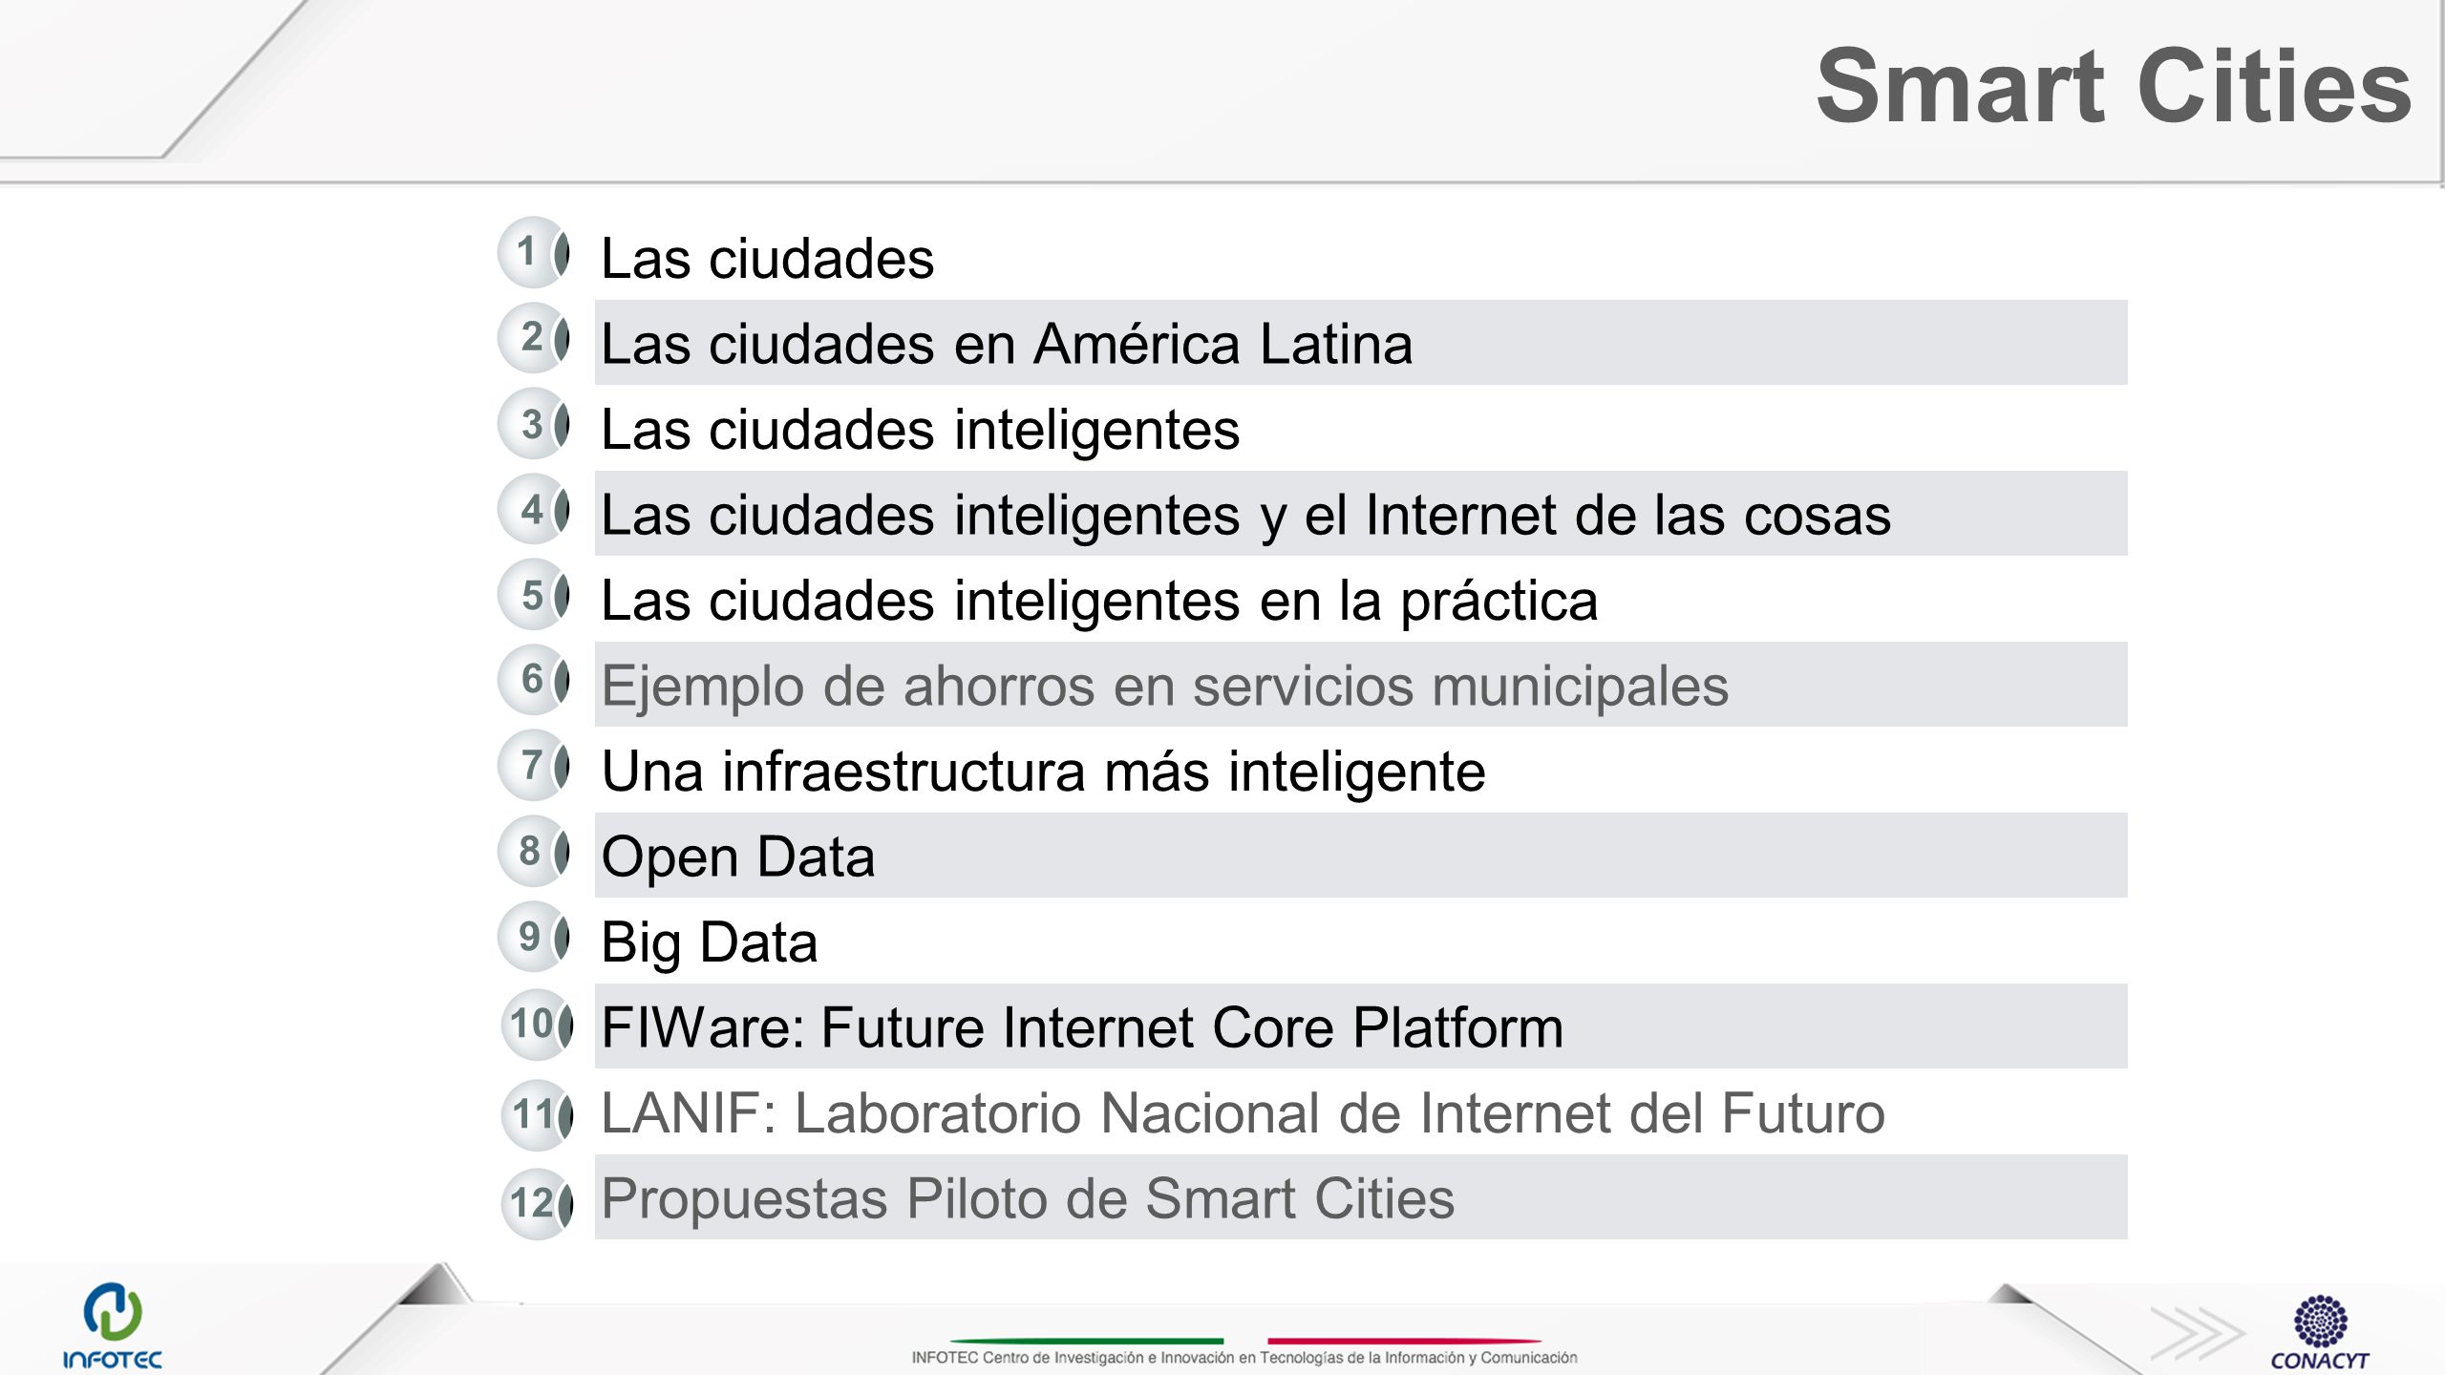This screenshot has height=1375, width=2445.
Task: Click the CONACYT logo
Action: click(2320, 1333)
